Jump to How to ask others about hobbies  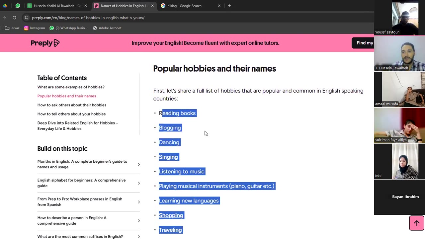tap(72, 105)
